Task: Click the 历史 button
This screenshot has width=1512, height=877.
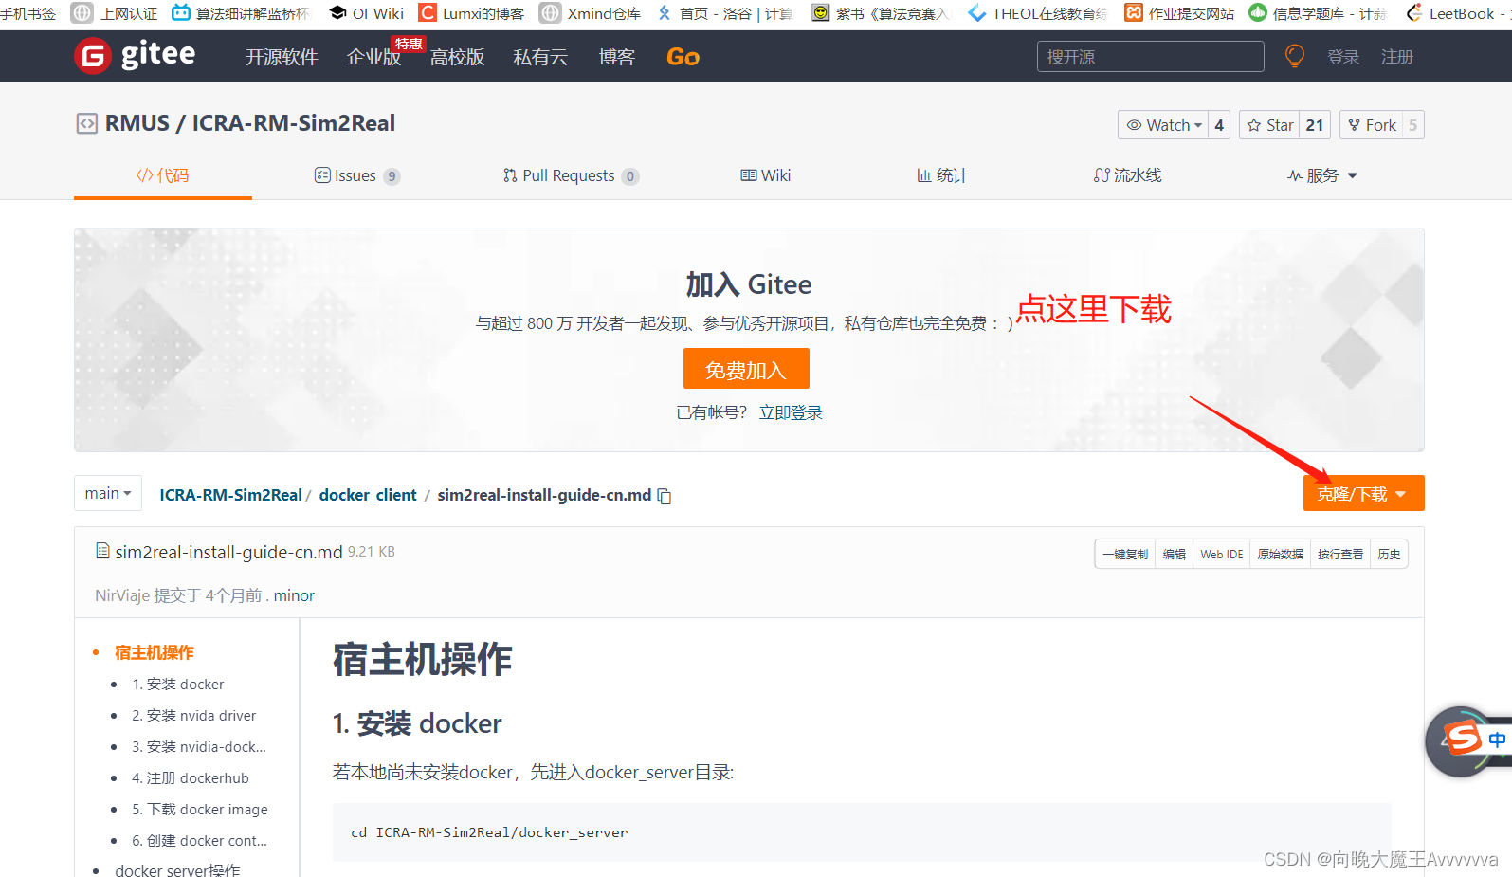Action: 1390,554
